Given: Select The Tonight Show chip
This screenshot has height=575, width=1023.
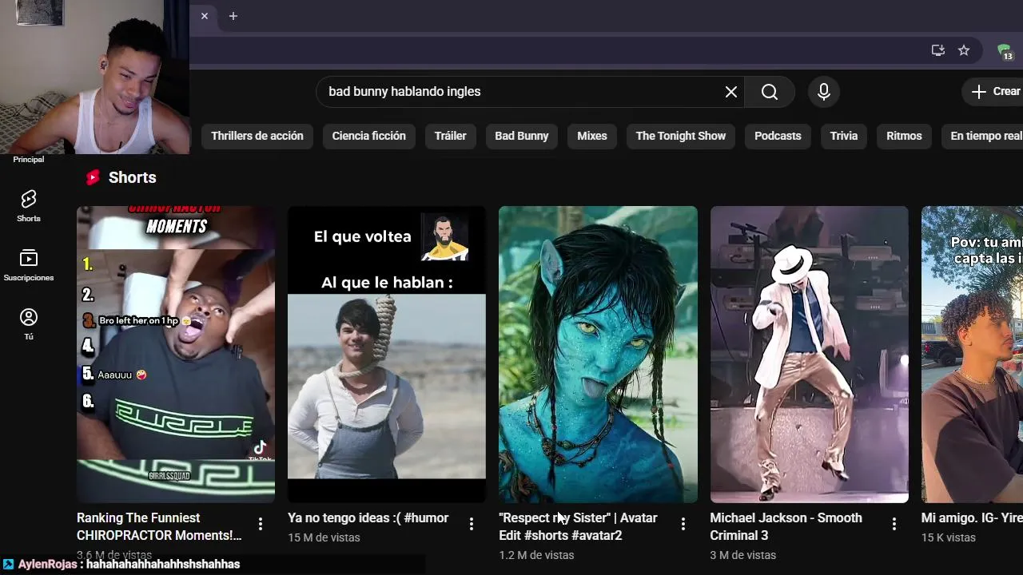Looking at the screenshot, I should pyautogui.click(x=681, y=136).
